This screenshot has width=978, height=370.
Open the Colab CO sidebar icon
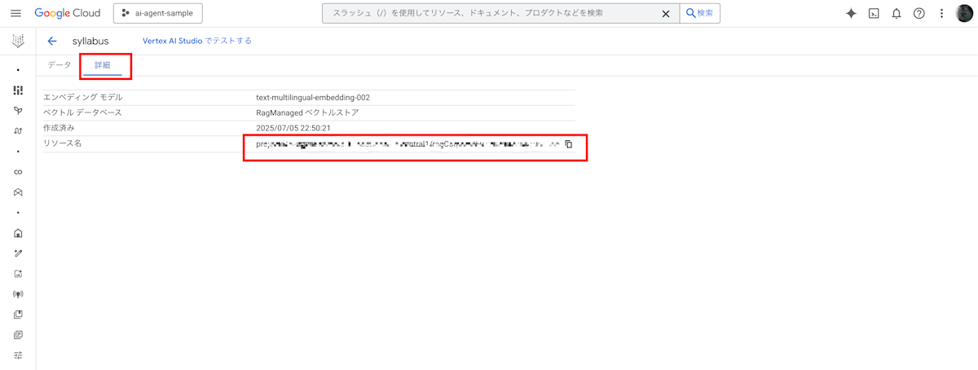point(18,172)
